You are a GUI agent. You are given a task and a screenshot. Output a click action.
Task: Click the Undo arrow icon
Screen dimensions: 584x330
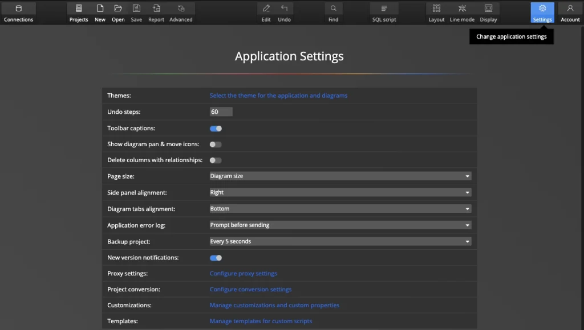(284, 9)
